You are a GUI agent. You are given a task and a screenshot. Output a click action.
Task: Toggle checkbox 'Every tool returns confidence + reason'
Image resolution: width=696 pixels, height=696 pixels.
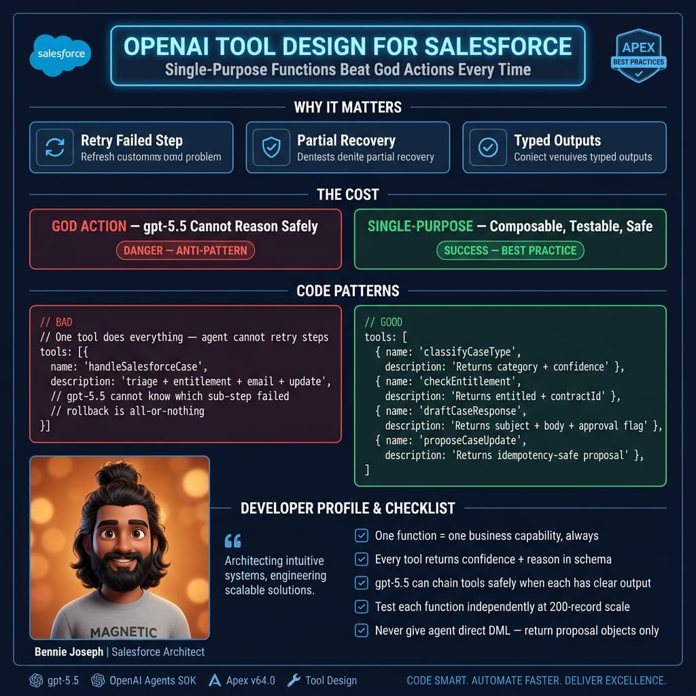[x=362, y=559]
